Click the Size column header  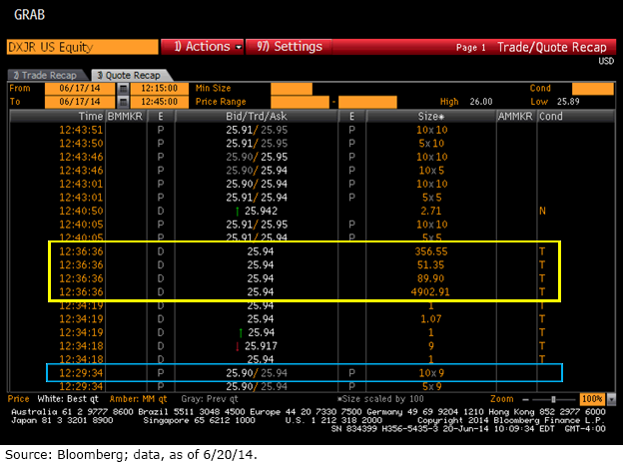point(431,116)
